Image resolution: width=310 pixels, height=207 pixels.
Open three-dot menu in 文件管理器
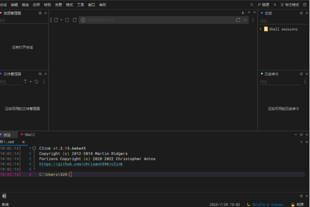(44, 81)
